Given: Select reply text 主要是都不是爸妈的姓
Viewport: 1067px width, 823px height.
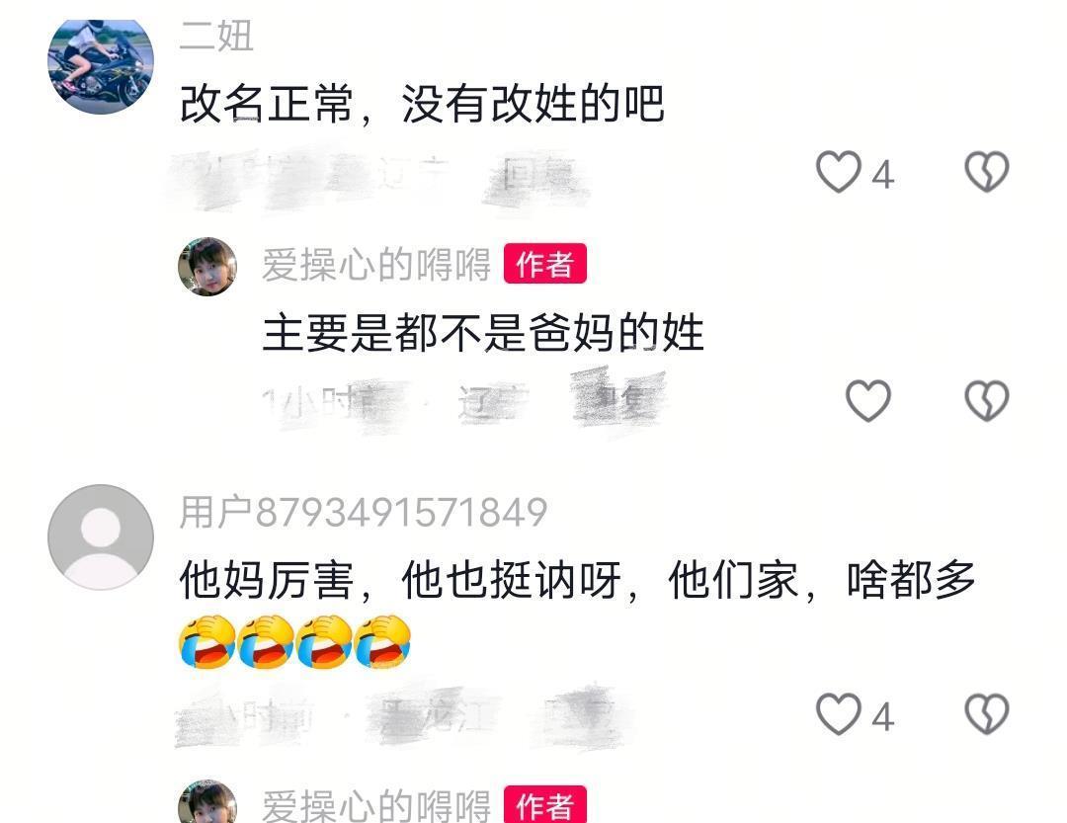Looking at the screenshot, I should (x=483, y=333).
